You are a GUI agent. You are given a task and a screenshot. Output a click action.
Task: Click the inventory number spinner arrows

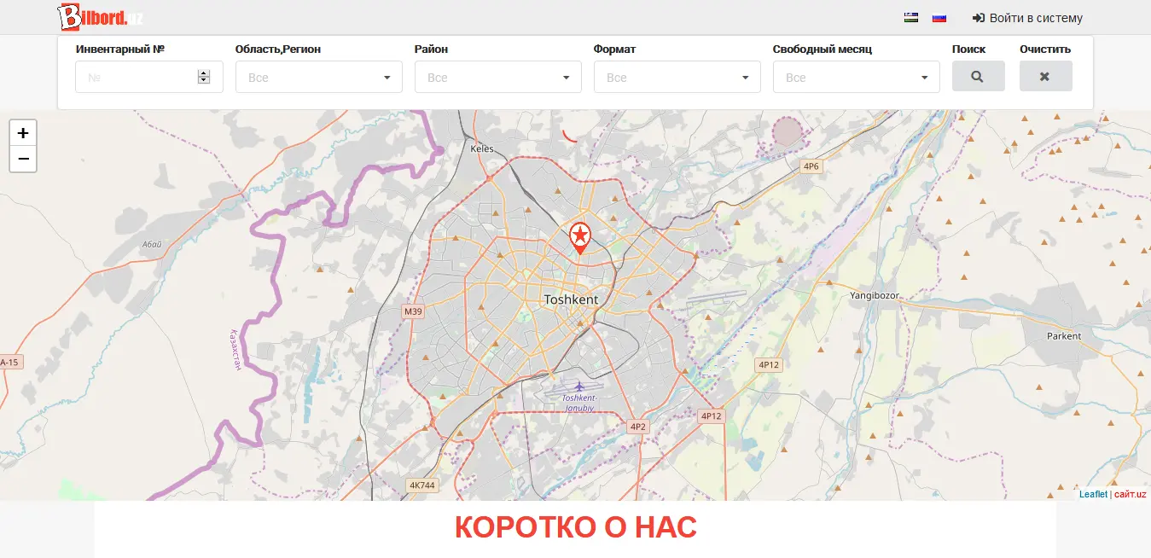[203, 77]
